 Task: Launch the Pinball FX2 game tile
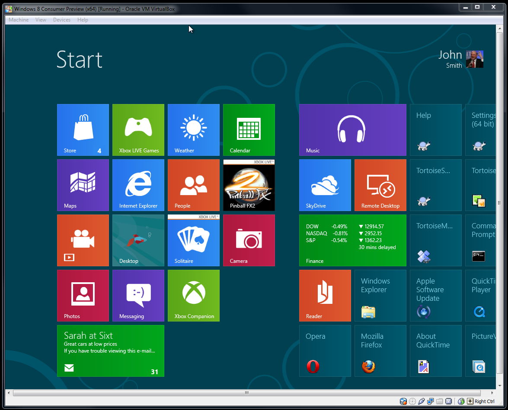(249, 185)
